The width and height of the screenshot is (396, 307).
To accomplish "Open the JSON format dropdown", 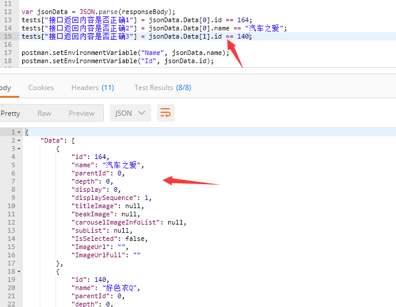I will 130,113.
